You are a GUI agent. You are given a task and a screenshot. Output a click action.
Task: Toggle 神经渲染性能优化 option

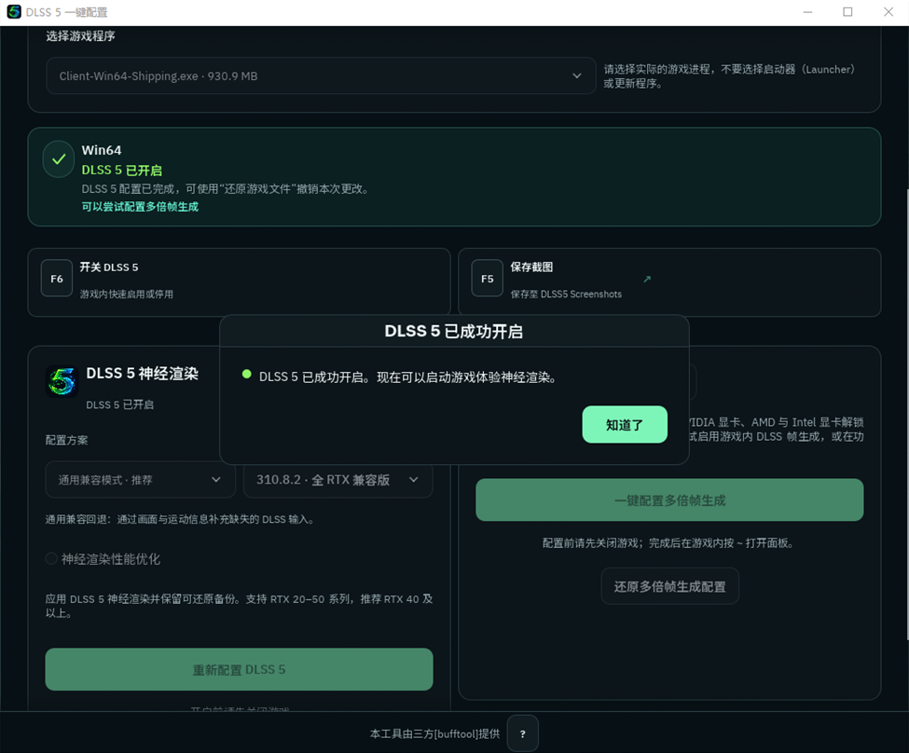pos(103,559)
